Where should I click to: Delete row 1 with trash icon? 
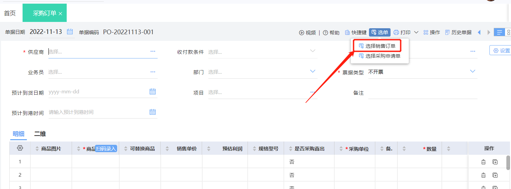[x=483, y=162]
